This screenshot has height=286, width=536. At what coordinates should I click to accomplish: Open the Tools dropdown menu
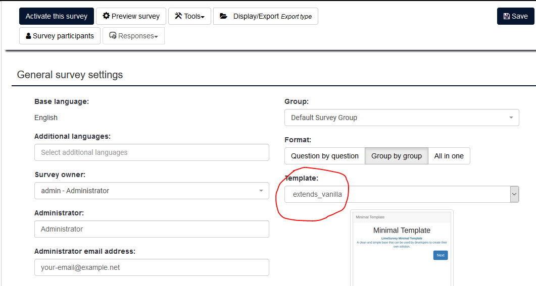(189, 16)
